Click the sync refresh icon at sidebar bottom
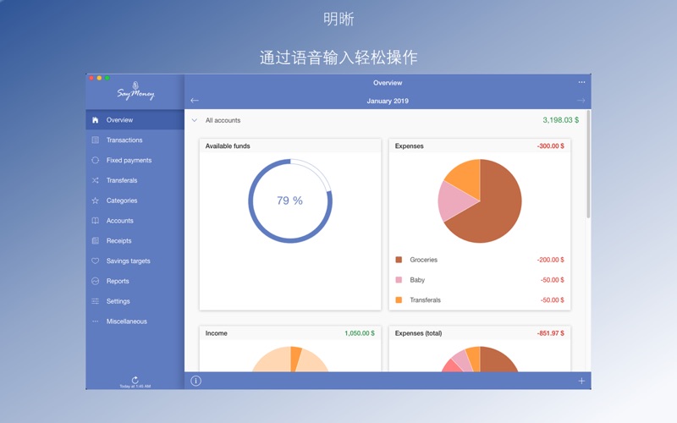 click(135, 380)
